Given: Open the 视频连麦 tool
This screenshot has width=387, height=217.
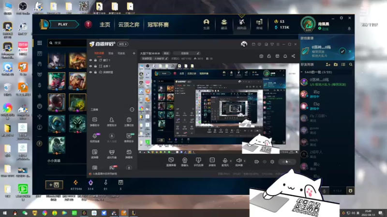Looking at the screenshot, I should 95,138.
